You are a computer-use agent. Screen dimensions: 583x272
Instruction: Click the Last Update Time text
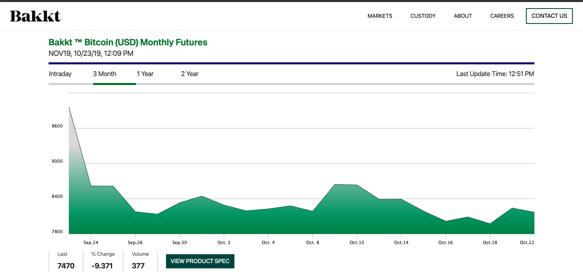[495, 74]
